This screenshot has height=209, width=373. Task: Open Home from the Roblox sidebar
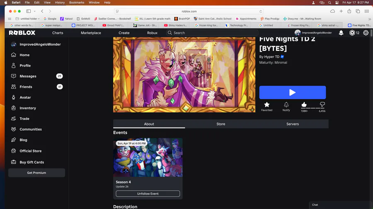pyautogui.click(x=24, y=55)
